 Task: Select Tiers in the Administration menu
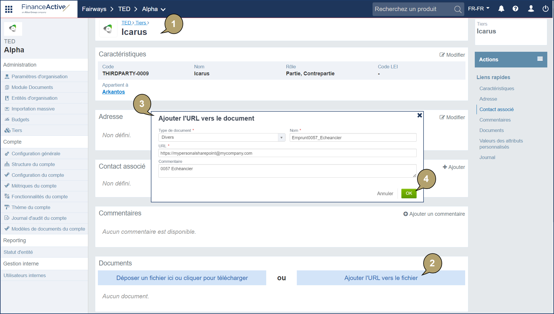click(x=17, y=130)
